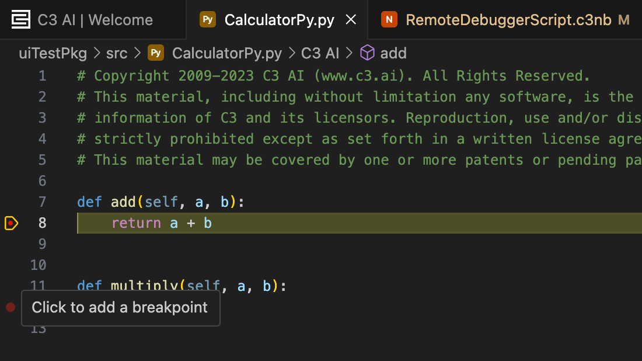Viewport: 642px width, 361px height.
Task: Switch to the C3 AI | Welcome tab
Action: point(95,20)
